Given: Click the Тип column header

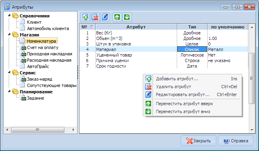Looking at the screenshot, I should coord(192,27).
